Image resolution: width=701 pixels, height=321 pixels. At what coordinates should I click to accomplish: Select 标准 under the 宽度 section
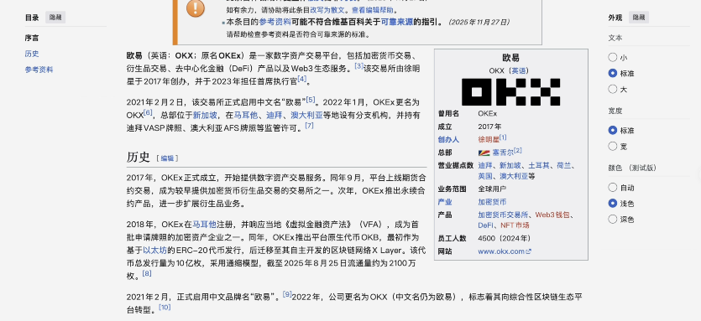(x=613, y=131)
